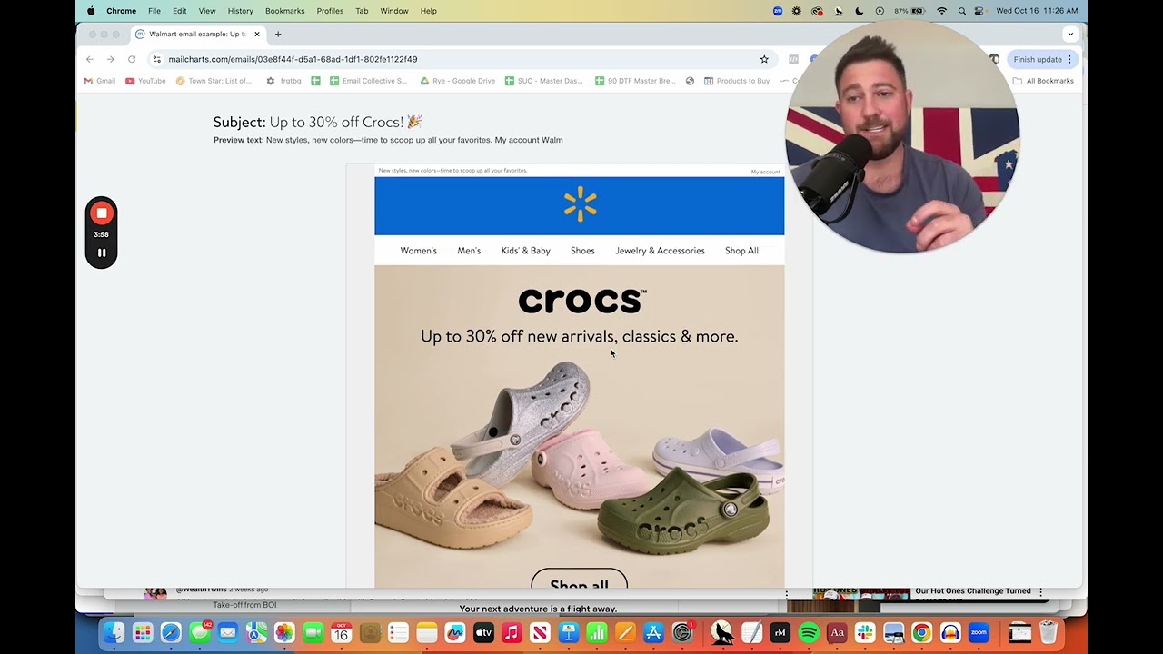Image resolution: width=1163 pixels, height=654 pixels.
Task: Click the Men's category in email
Action: tap(469, 251)
